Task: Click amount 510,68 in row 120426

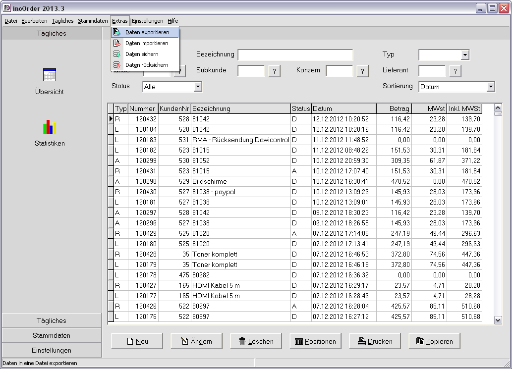Action: coord(464,306)
